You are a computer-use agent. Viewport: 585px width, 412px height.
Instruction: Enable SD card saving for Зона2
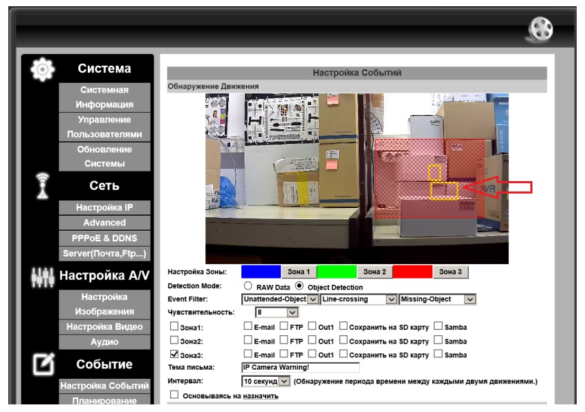click(x=343, y=340)
